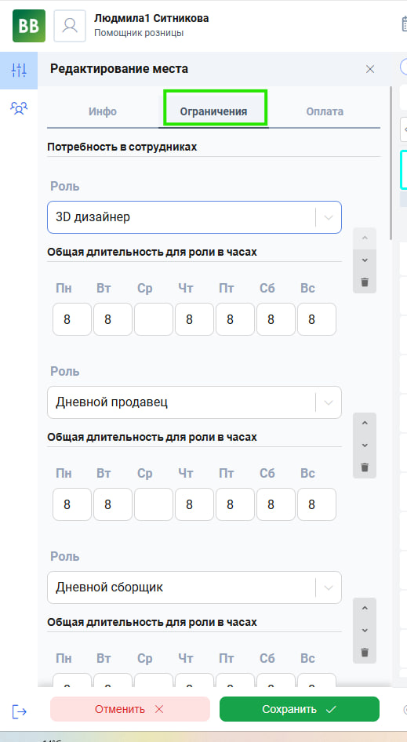Click the user avatar icon
Screen dimensions: 407x742
70,26
